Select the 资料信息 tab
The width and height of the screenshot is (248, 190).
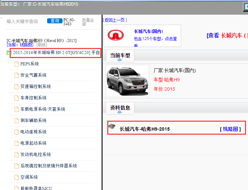click(x=120, y=108)
